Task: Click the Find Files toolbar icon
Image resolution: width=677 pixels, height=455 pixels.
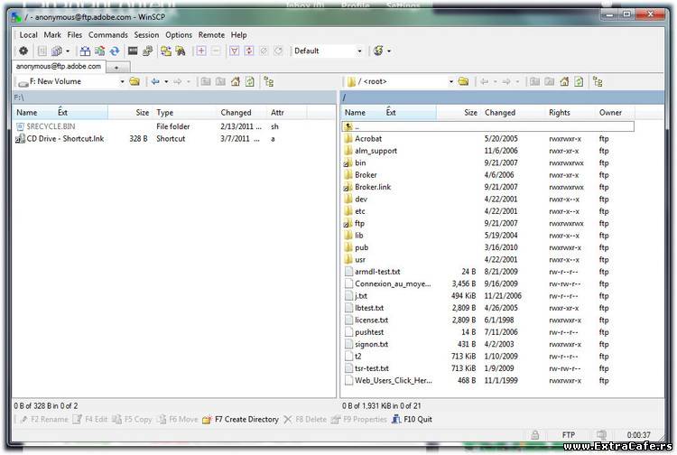Action: click(181, 51)
